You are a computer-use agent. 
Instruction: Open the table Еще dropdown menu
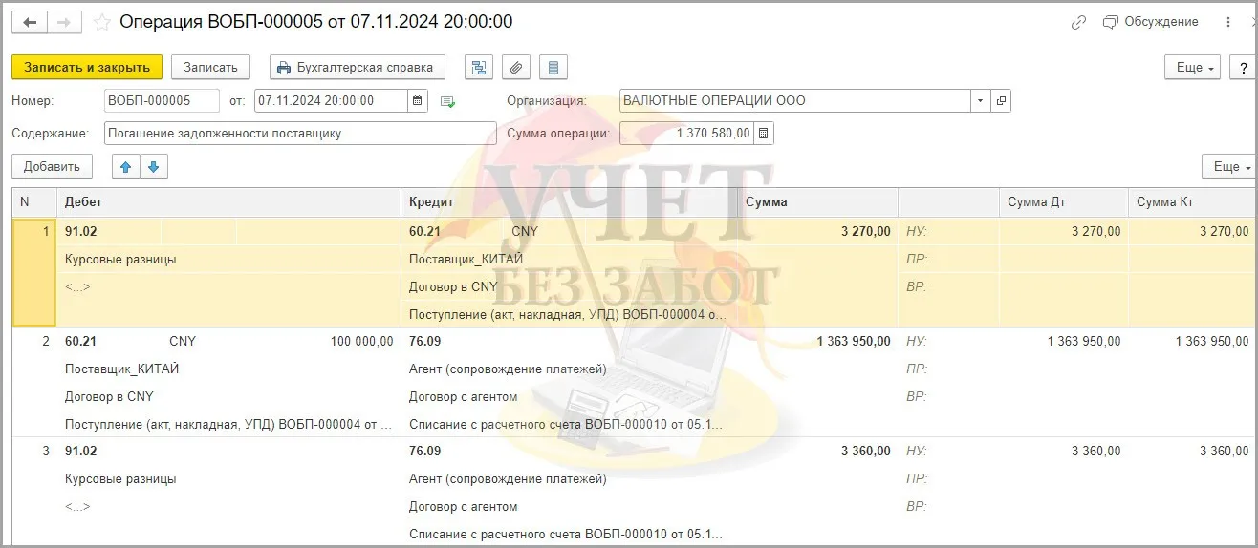coord(1229,167)
